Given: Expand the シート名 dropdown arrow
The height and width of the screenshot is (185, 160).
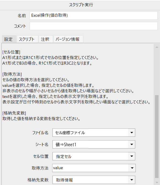Looking at the screenshot, I should (132, 144).
